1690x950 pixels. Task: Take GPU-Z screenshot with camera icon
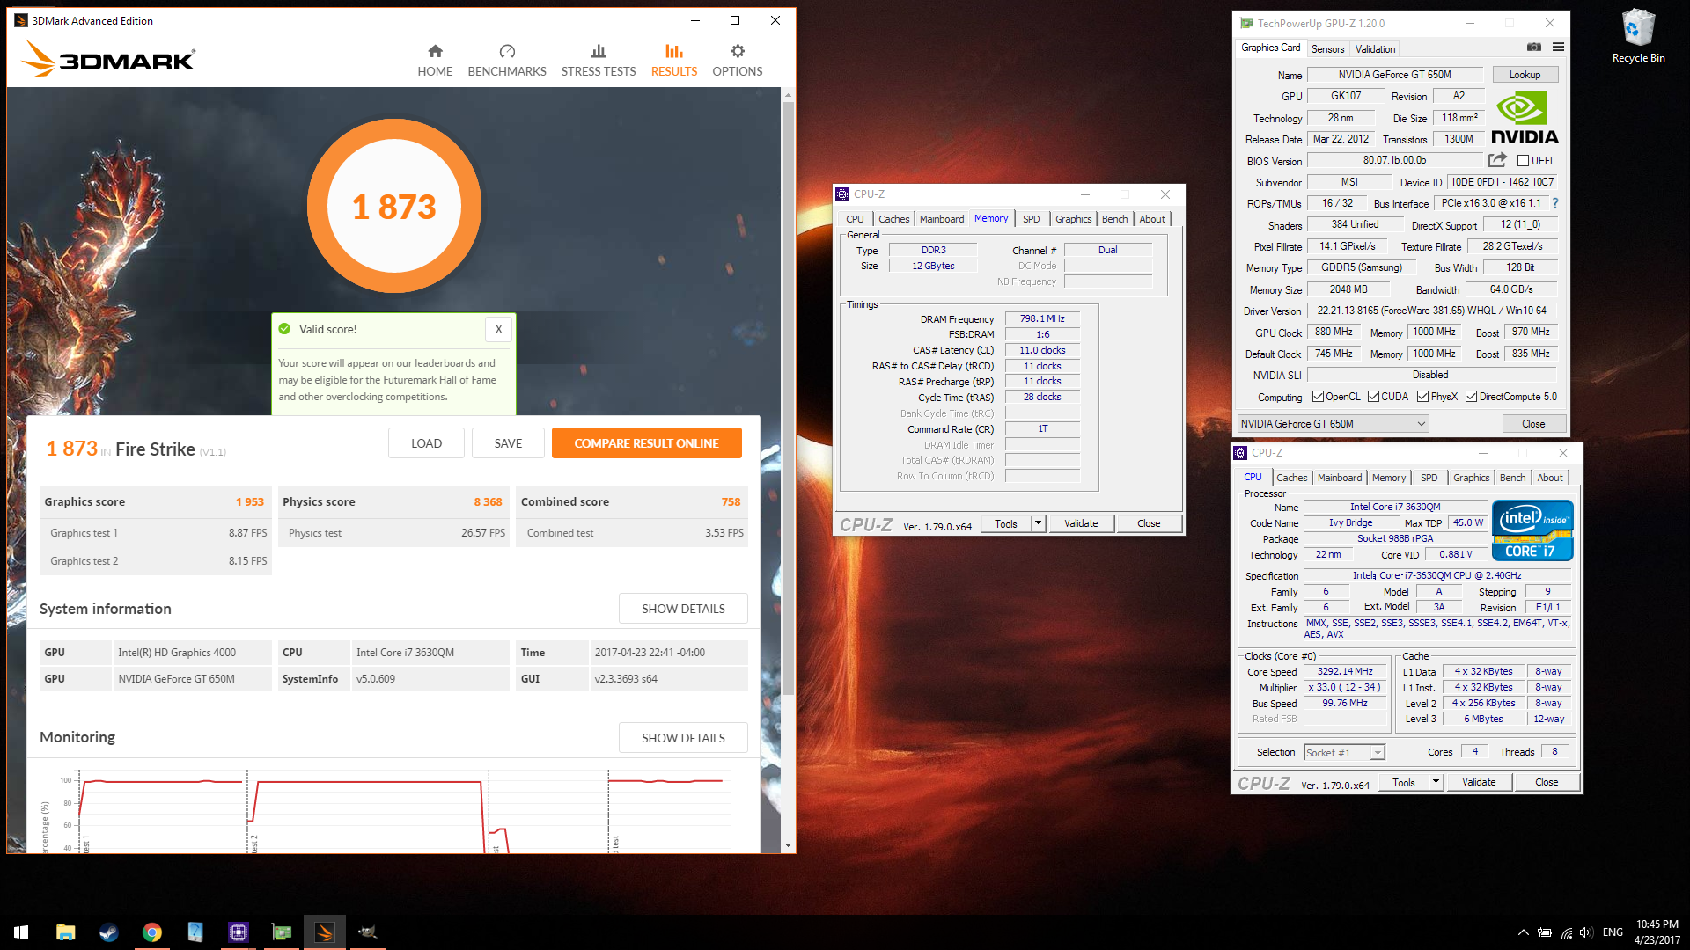tap(1534, 47)
